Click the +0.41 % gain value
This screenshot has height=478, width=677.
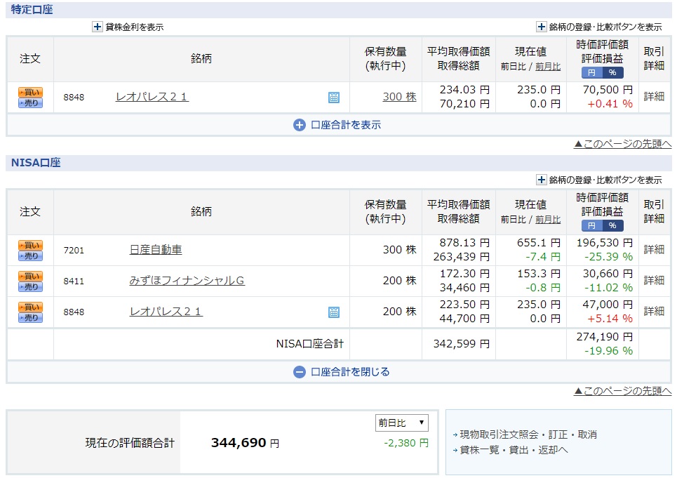pyautogui.click(x=610, y=104)
